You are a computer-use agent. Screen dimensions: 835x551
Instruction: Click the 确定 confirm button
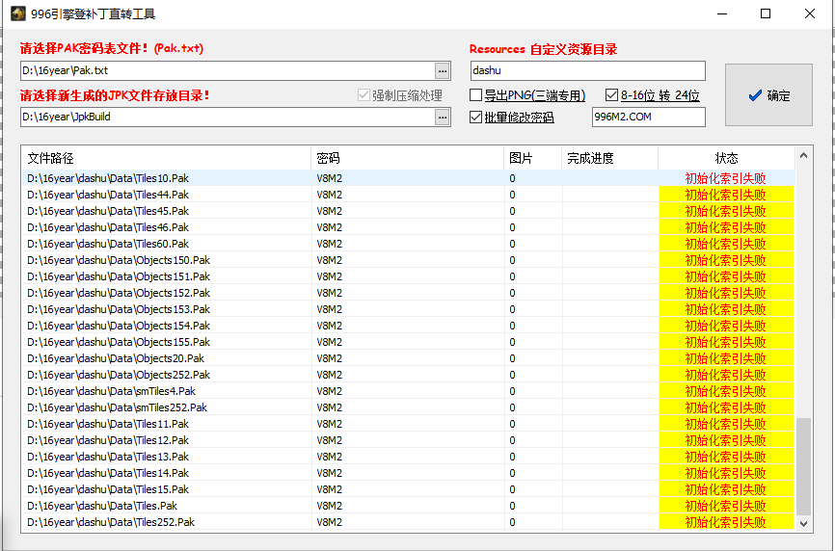[768, 95]
